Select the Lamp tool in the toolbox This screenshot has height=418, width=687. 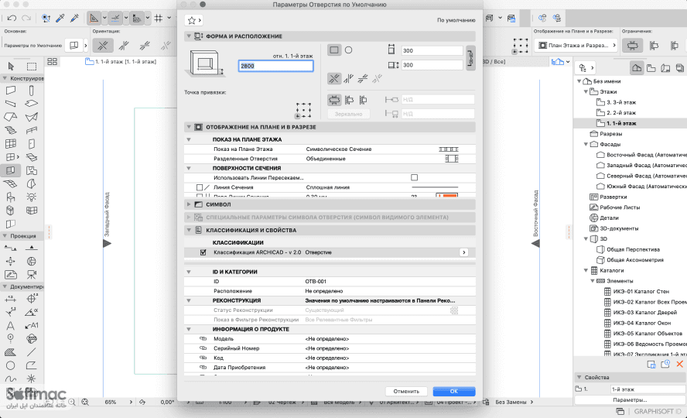tap(31, 197)
